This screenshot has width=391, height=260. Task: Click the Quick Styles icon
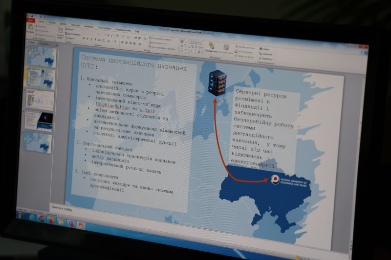point(226,48)
